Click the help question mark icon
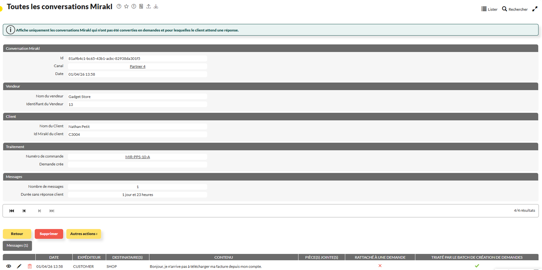This screenshot has height=270, width=542. point(119,6)
